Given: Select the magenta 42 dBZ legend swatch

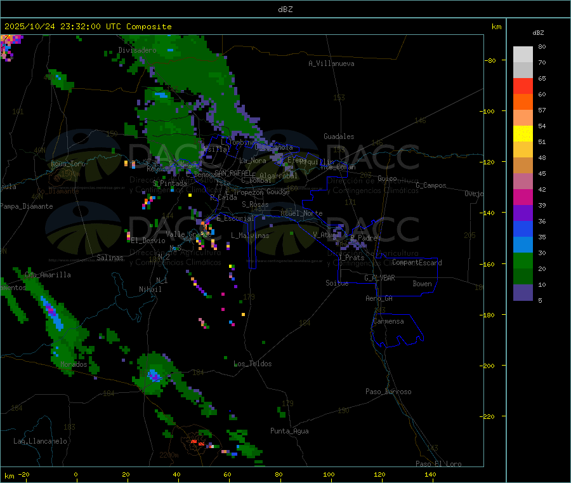Looking at the screenshot, I should [523, 197].
